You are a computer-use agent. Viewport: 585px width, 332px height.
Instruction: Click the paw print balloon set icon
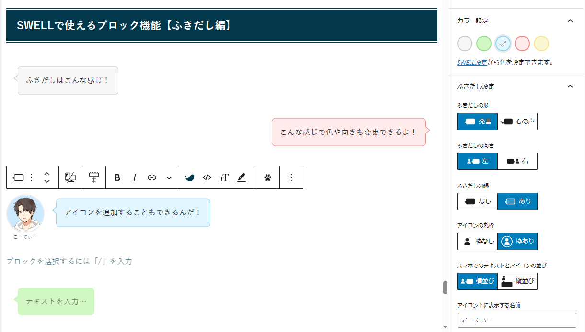click(268, 177)
